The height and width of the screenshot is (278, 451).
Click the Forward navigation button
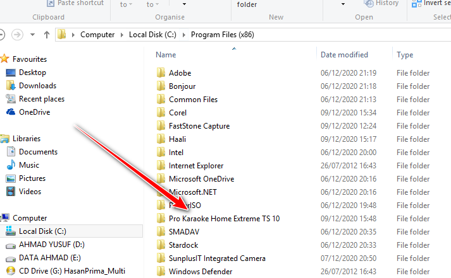coord(17,35)
